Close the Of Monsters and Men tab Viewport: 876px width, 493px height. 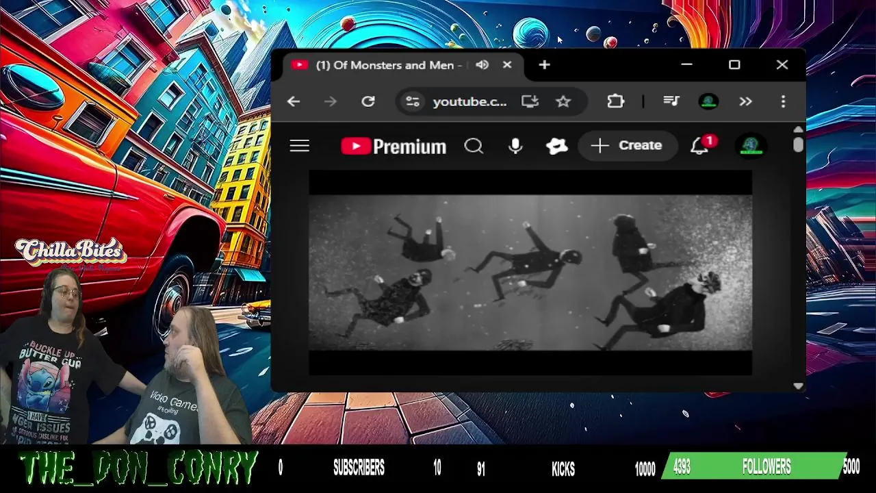(507, 65)
